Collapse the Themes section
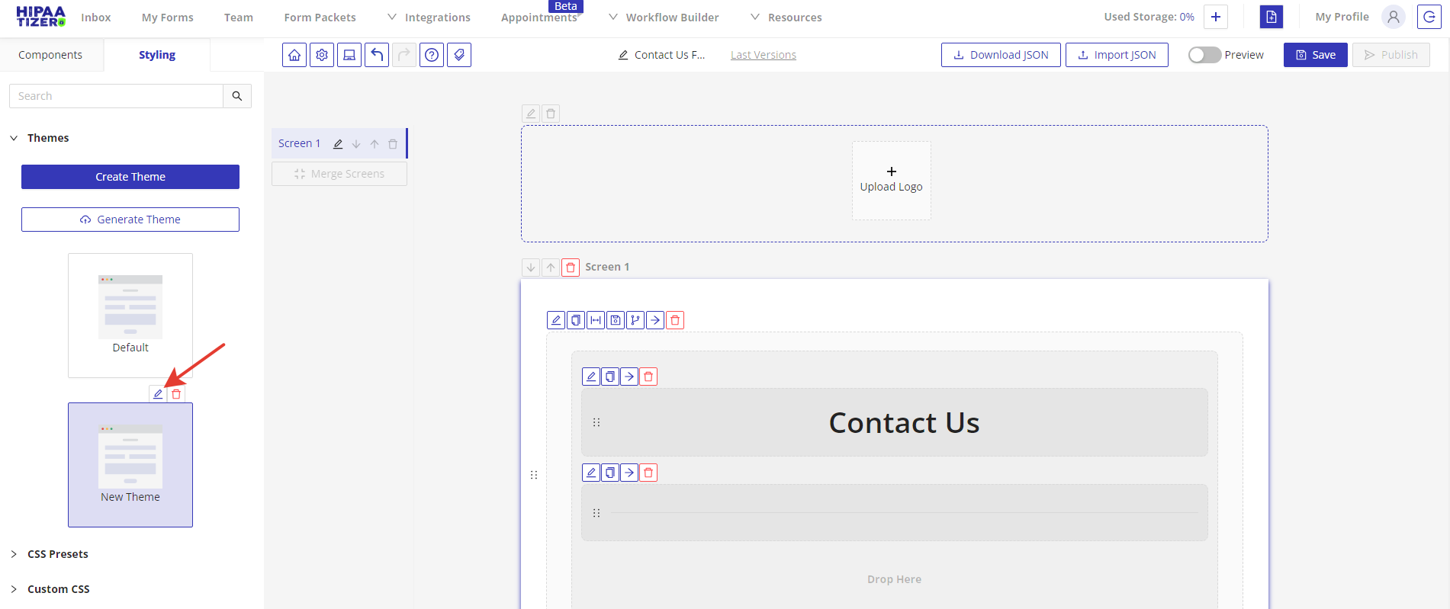 click(14, 138)
